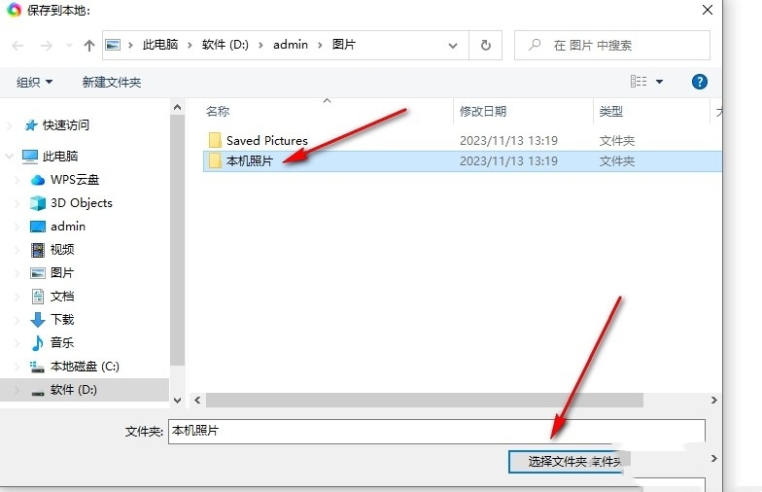This screenshot has height=492, width=762.
Task: Click the horizontal scrollbar right arrow
Action: 713,401
